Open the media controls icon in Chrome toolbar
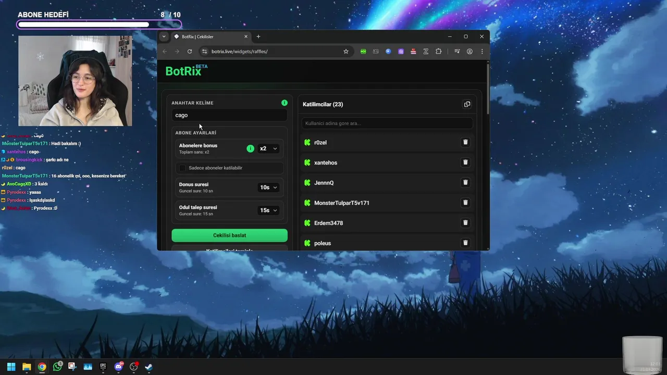This screenshot has height=375, width=667. point(457,52)
